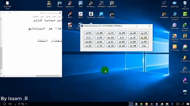Select the zh_TW language button

click(133, 46)
